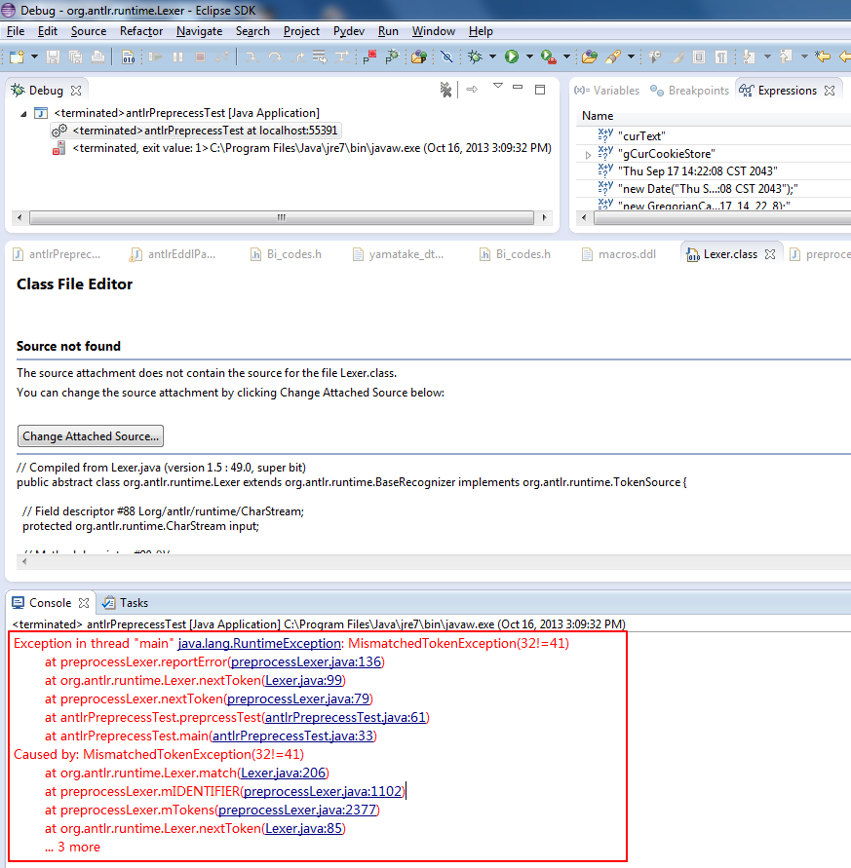Click the green Run launch icon
The width and height of the screenshot is (851, 868).
pyautogui.click(x=512, y=57)
